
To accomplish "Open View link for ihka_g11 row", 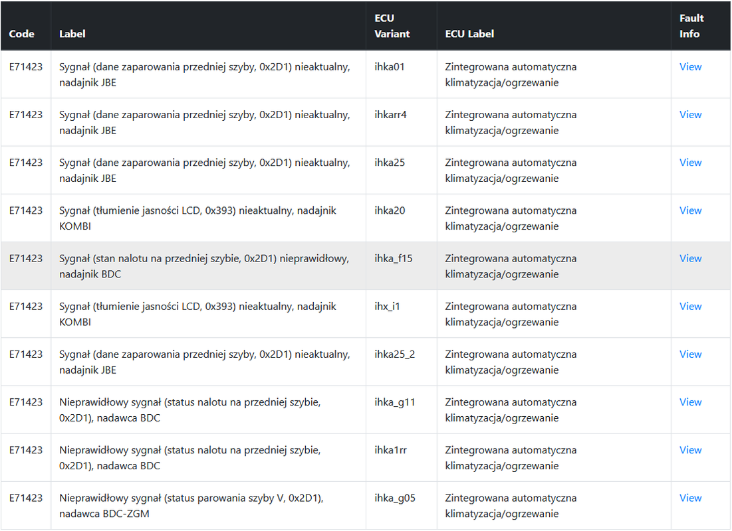I will click(x=690, y=402).
